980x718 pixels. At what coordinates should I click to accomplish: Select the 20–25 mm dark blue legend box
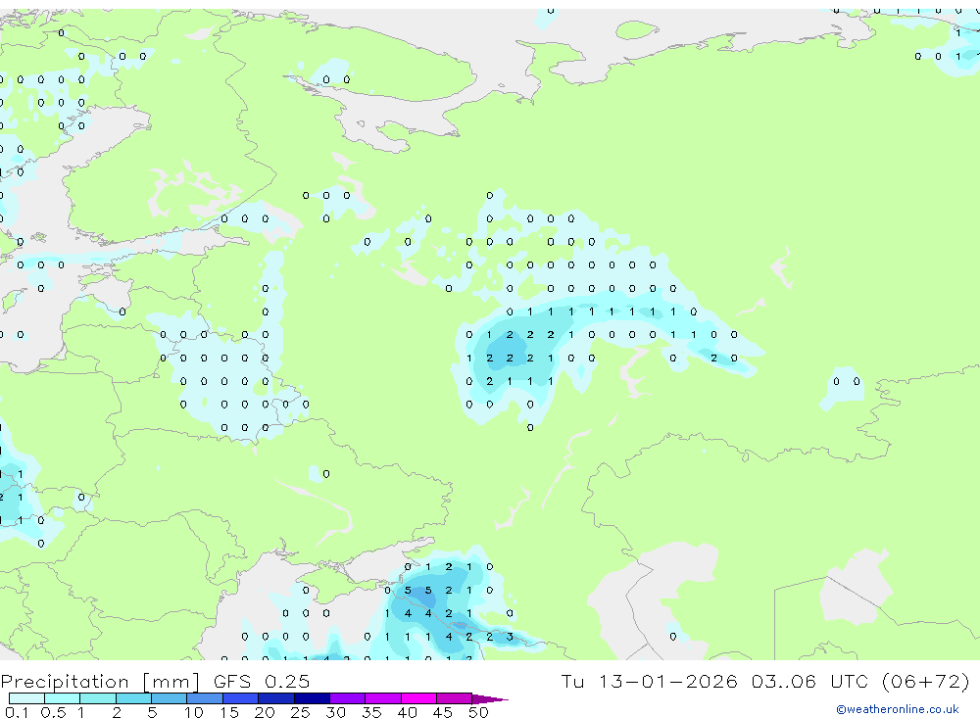(x=276, y=698)
